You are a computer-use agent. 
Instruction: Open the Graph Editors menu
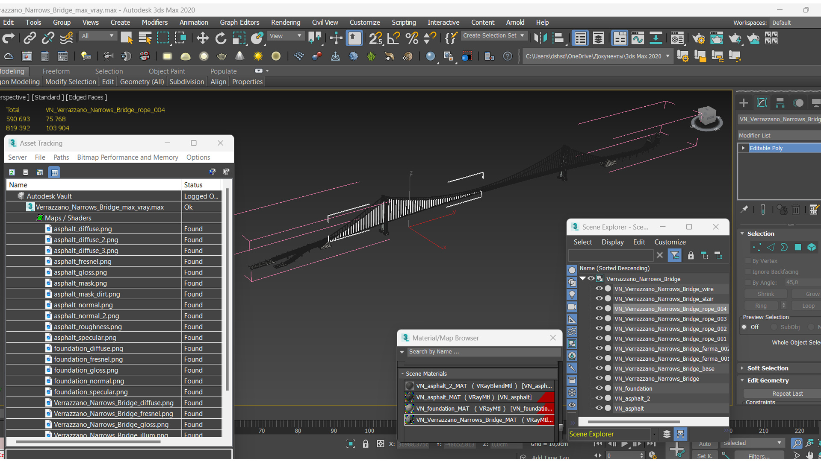click(x=239, y=22)
